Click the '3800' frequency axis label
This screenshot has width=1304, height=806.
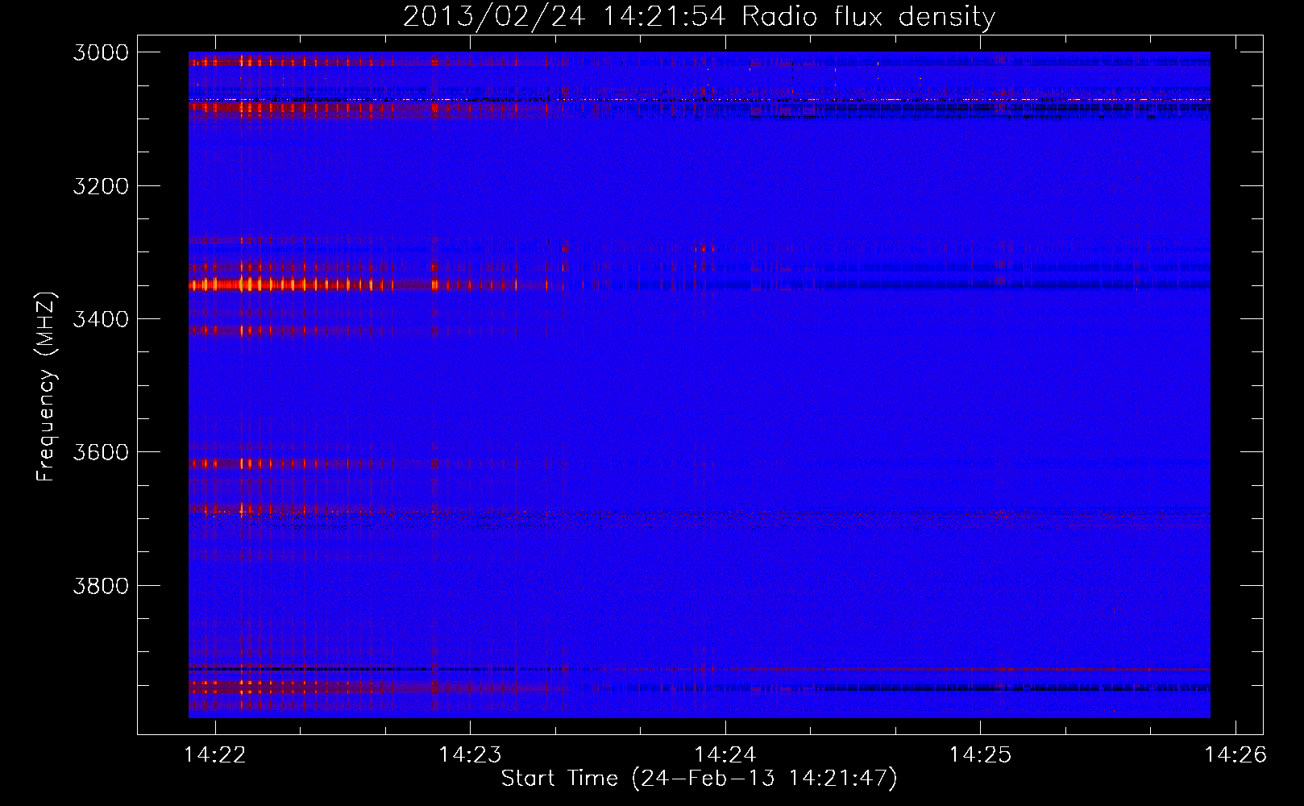tap(101, 585)
